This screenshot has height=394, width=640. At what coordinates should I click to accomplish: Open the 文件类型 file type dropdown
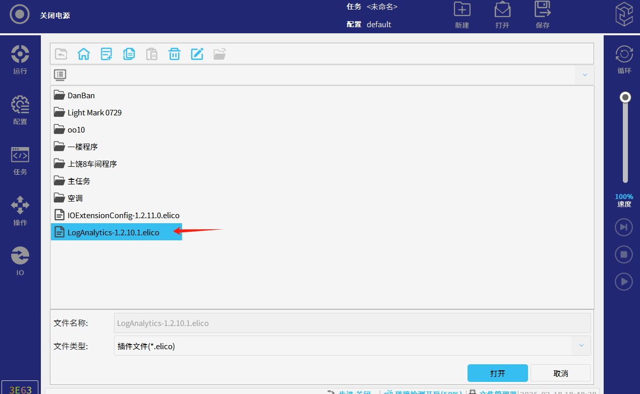[x=581, y=346]
